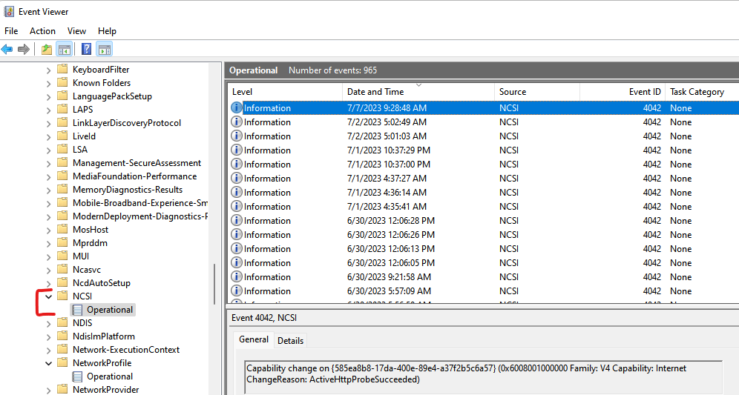Open the Help toolbar icon
Image resolution: width=739 pixels, height=395 pixels.
point(86,49)
